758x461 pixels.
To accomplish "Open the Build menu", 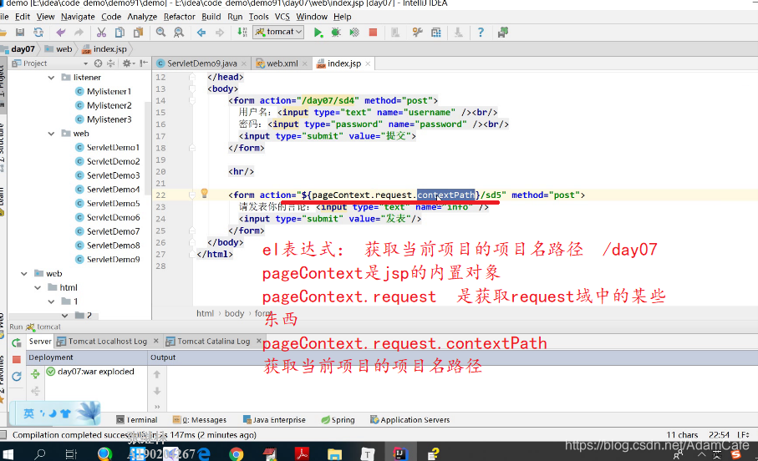I will click(211, 17).
